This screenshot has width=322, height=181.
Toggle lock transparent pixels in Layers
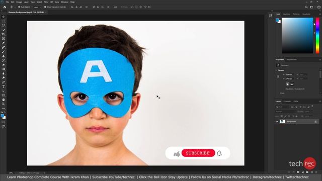(x=282, y=116)
